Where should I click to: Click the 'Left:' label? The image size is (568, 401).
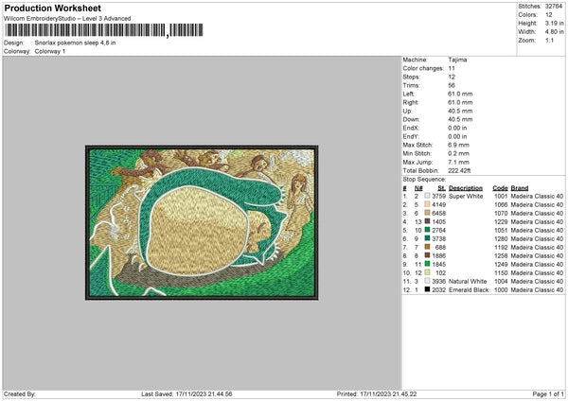point(408,94)
